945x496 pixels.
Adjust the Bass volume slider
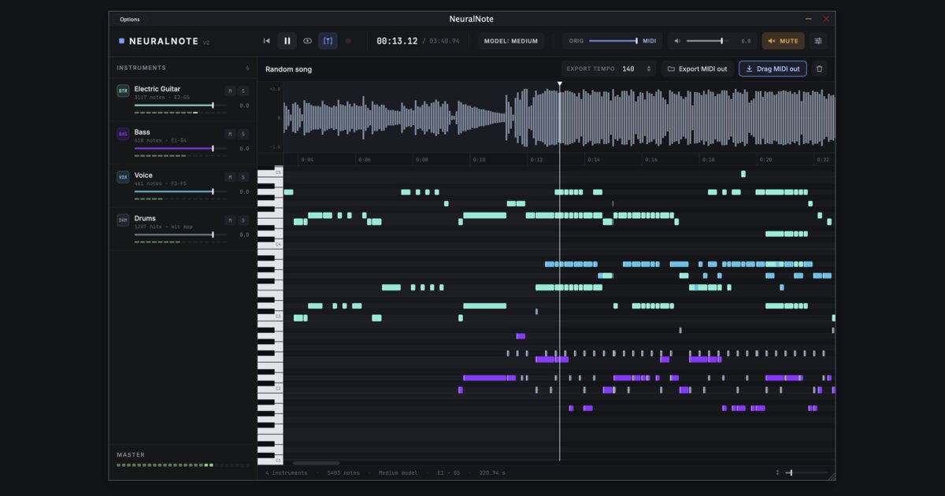[x=180, y=148]
